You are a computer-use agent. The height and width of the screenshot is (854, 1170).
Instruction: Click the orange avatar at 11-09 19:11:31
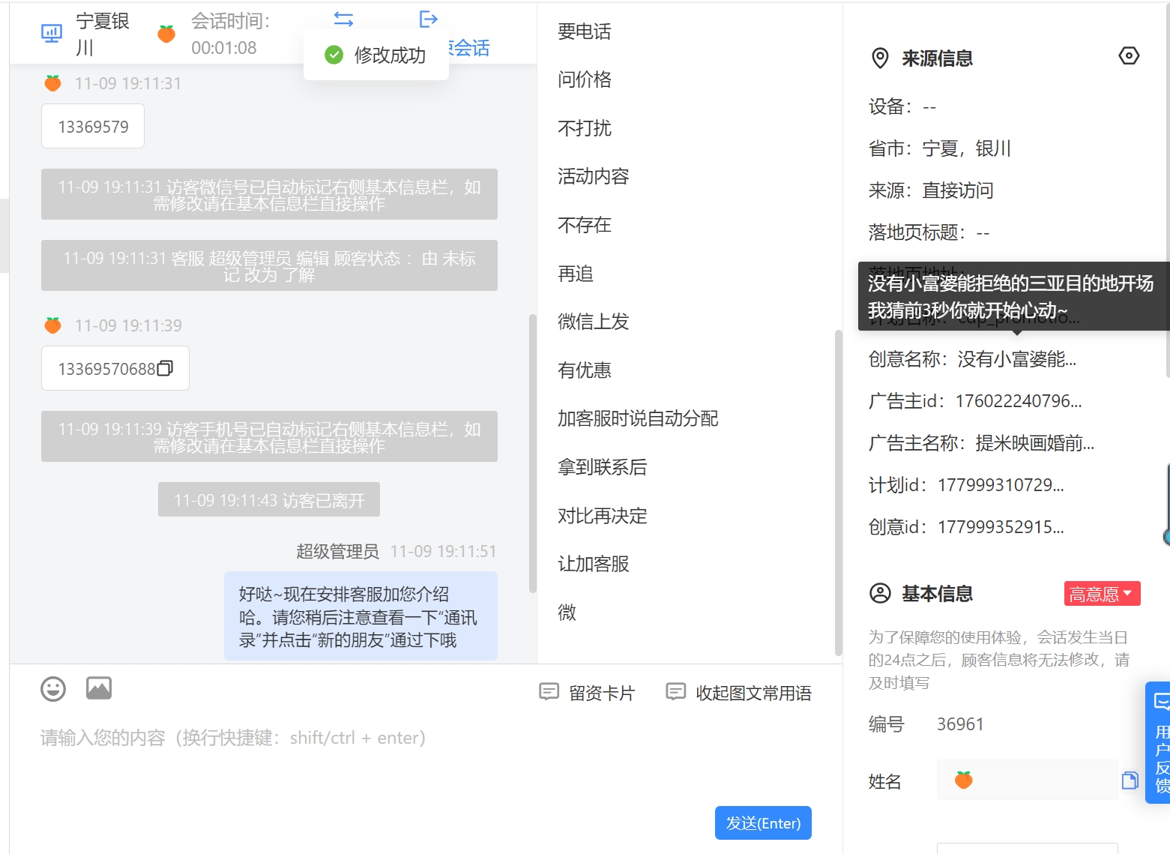pyautogui.click(x=52, y=83)
